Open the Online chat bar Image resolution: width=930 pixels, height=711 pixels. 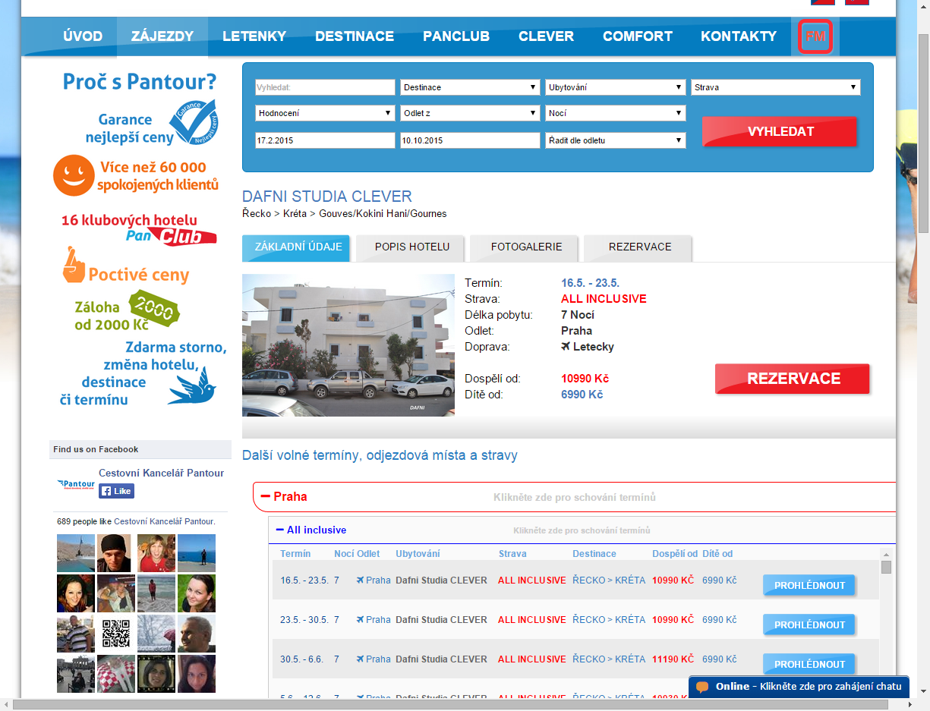click(x=799, y=687)
